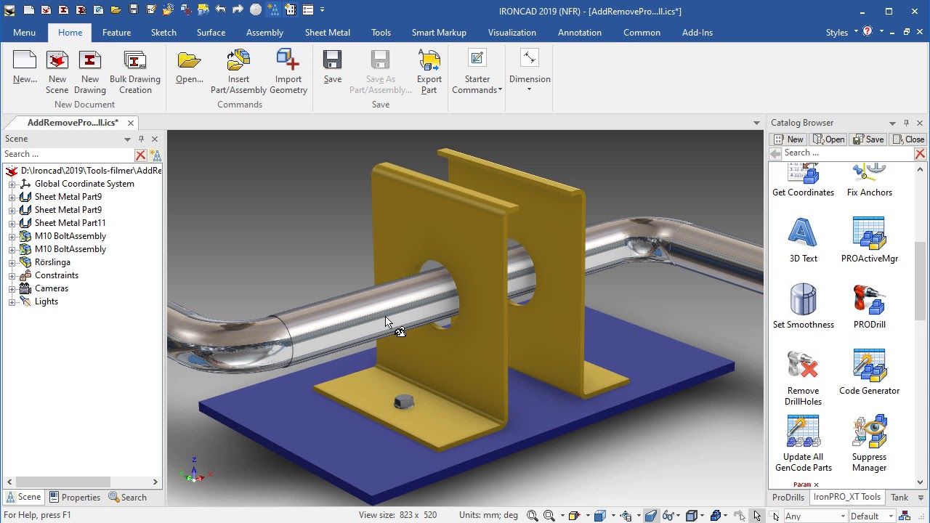Open the ProDrills catalog tab

(788, 498)
